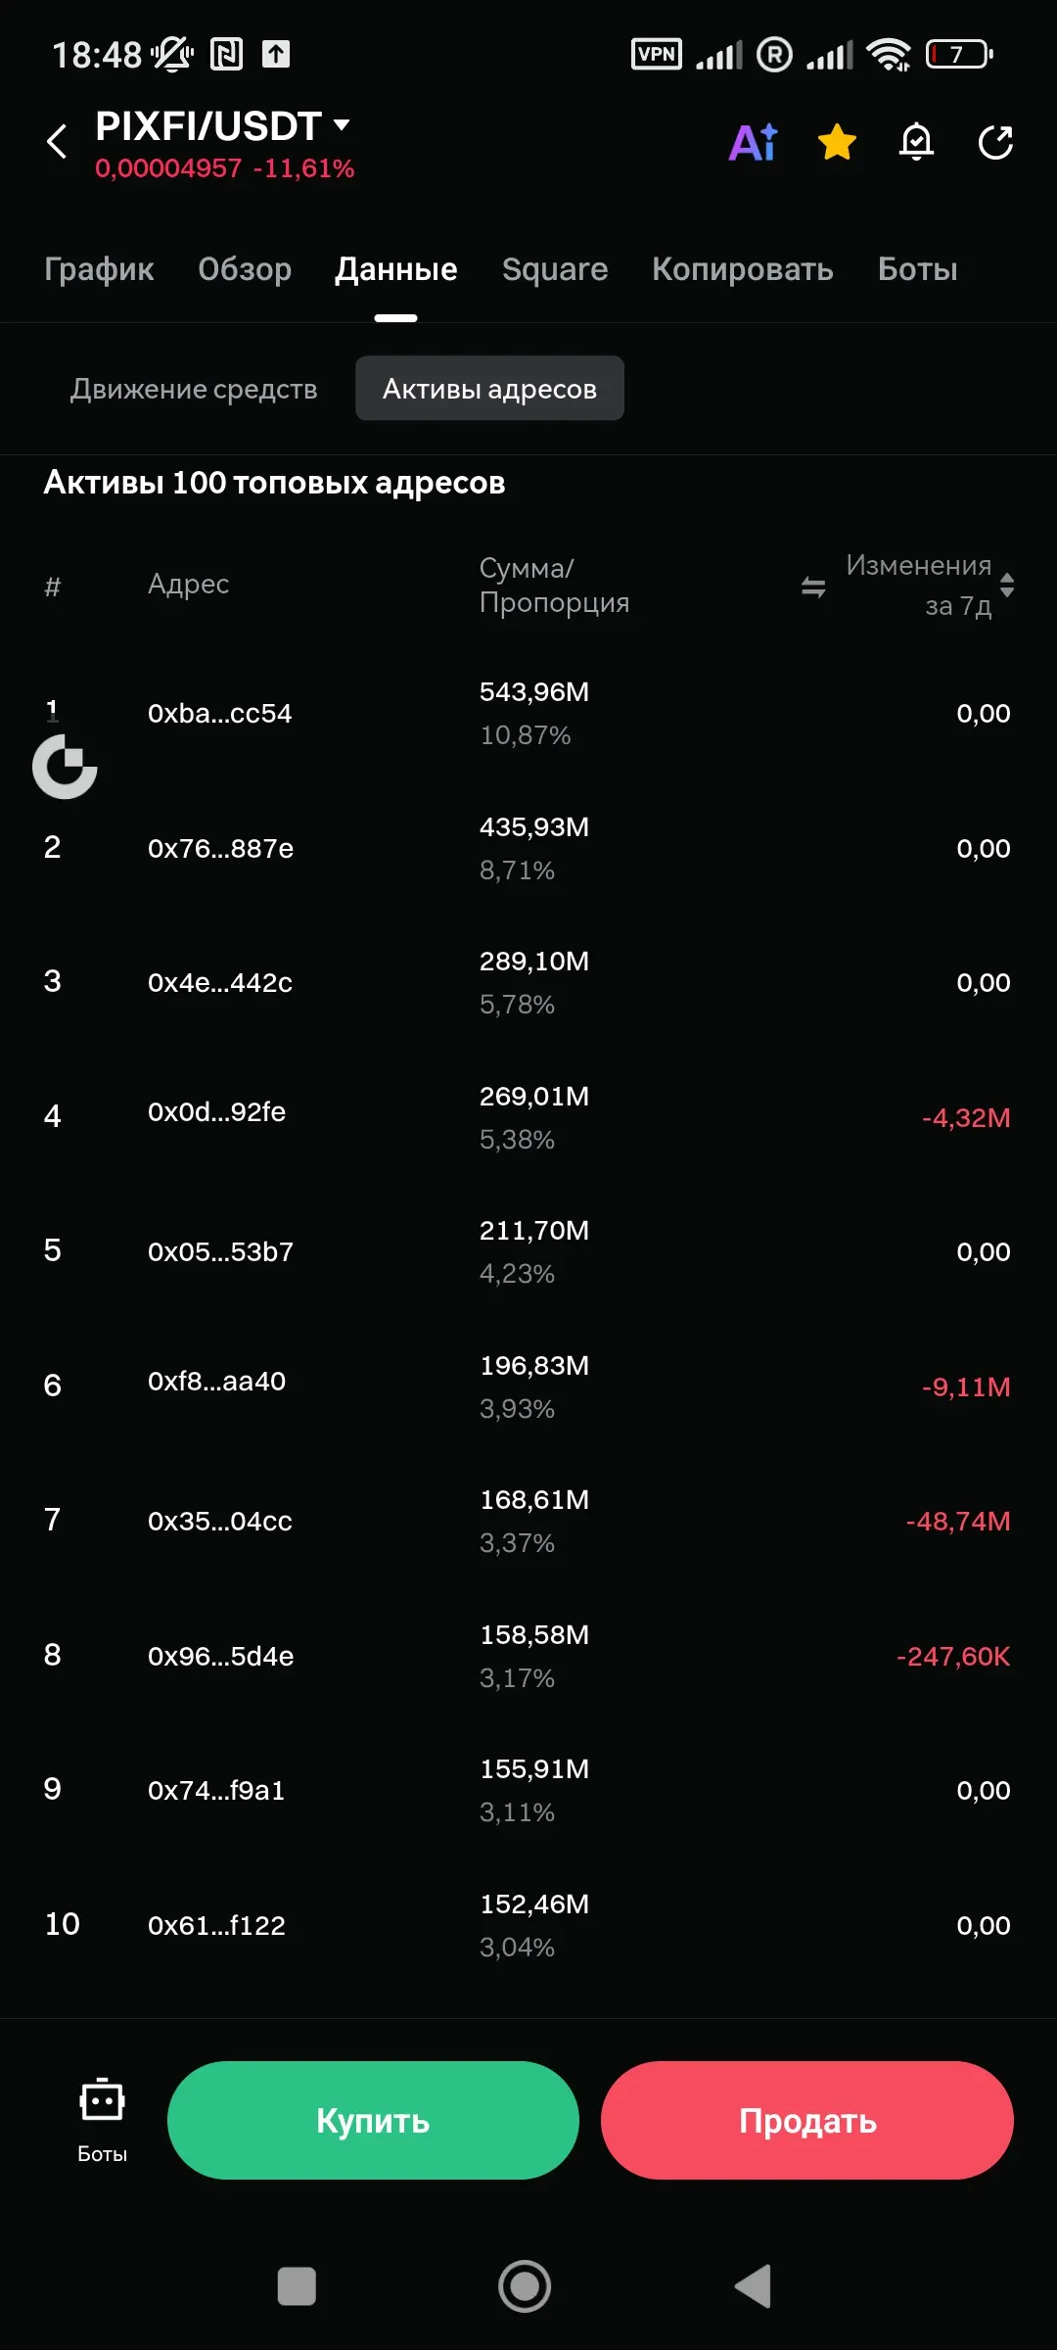The image size is (1057, 2350).
Task: Switch the Сумма/Пропорция swap arrows icon
Action: tap(813, 587)
